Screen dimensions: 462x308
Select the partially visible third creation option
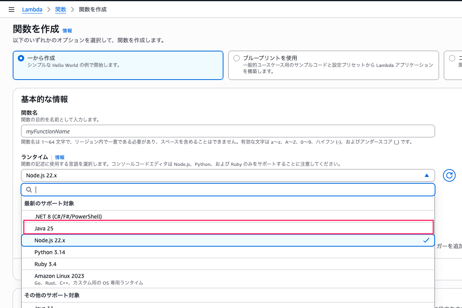coord(452,58)
